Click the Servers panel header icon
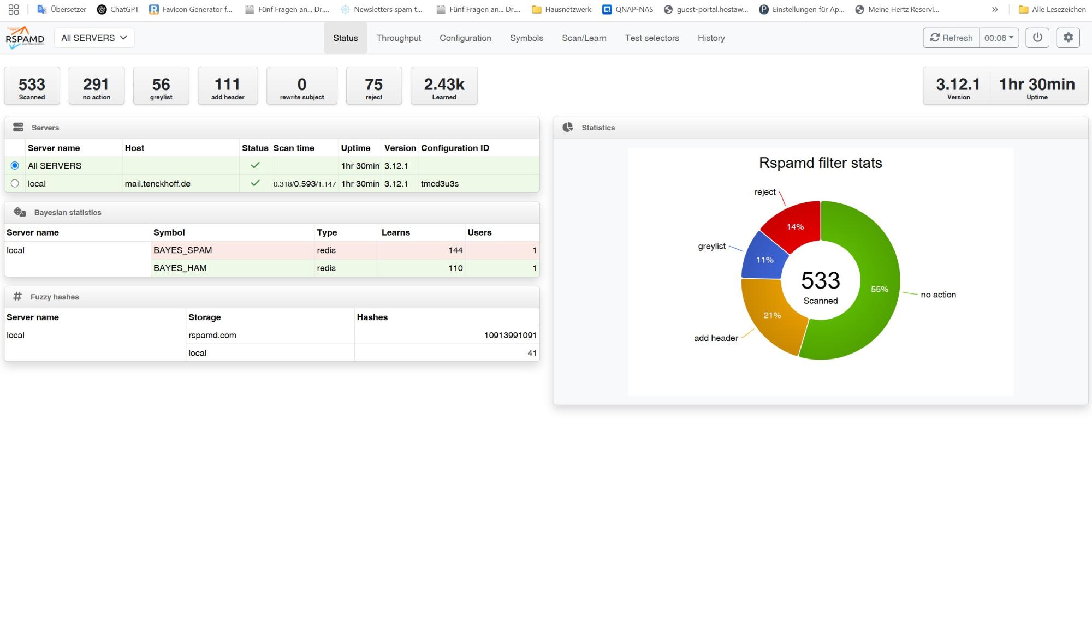 pos(18,127)
